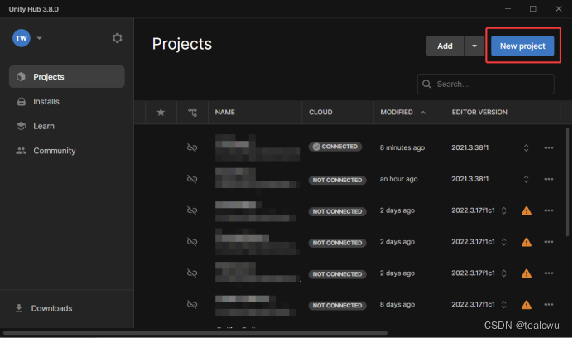Image resolution: width=573 pixels, height=338 pixels.
Task: Click 'an hour ago' modified text
Action: pos(398,179)
